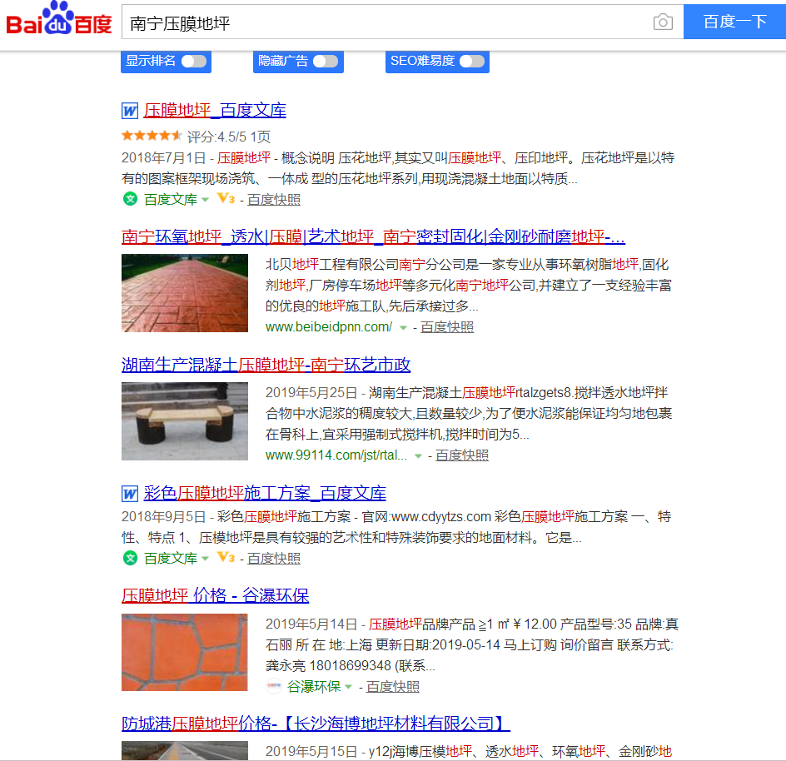Click the Baidu logo
The width and height of the screenshot is (786, 761).
59,19
